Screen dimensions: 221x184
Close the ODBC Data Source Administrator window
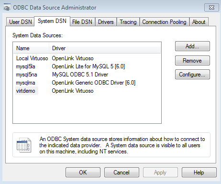211,8
